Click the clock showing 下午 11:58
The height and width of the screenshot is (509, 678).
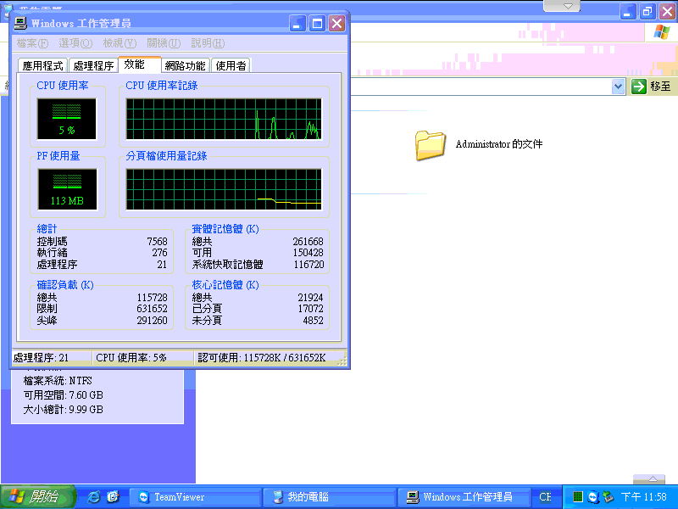pos(644,497)
